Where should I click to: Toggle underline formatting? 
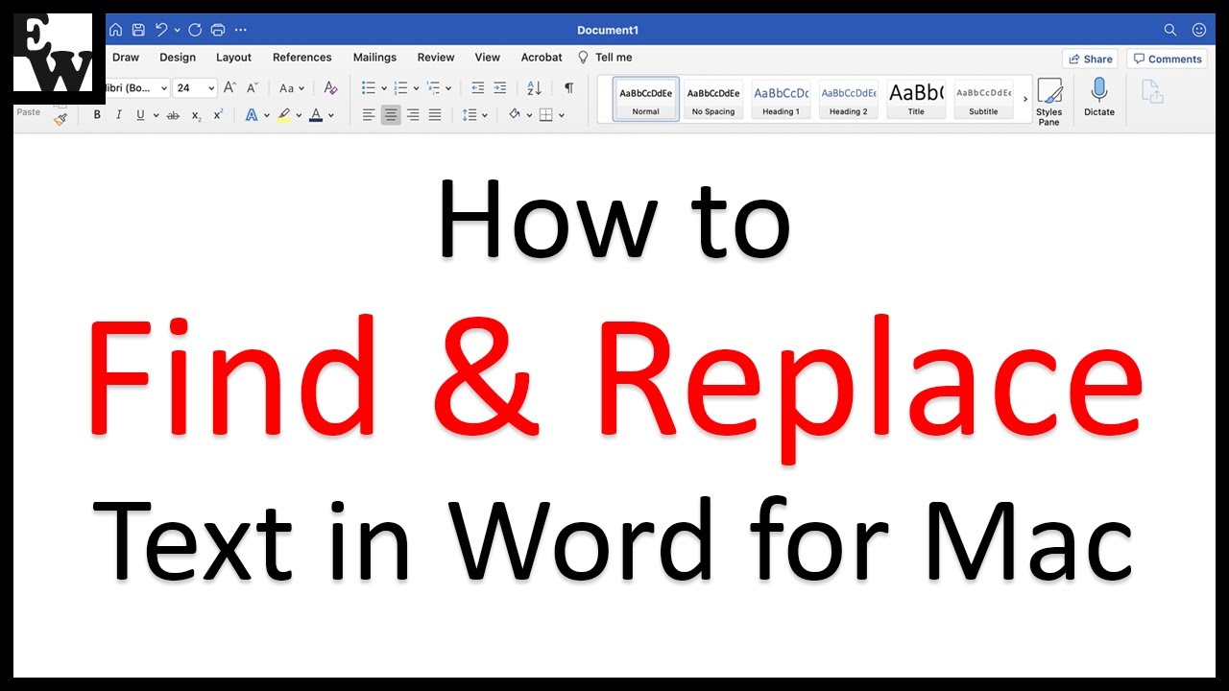tap(141, 115)
